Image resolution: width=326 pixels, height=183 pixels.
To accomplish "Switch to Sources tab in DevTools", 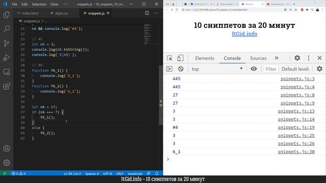I will point(258,58).
